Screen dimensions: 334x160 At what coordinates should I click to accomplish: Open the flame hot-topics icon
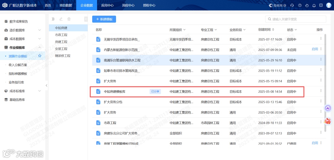[x=307, y=5]
